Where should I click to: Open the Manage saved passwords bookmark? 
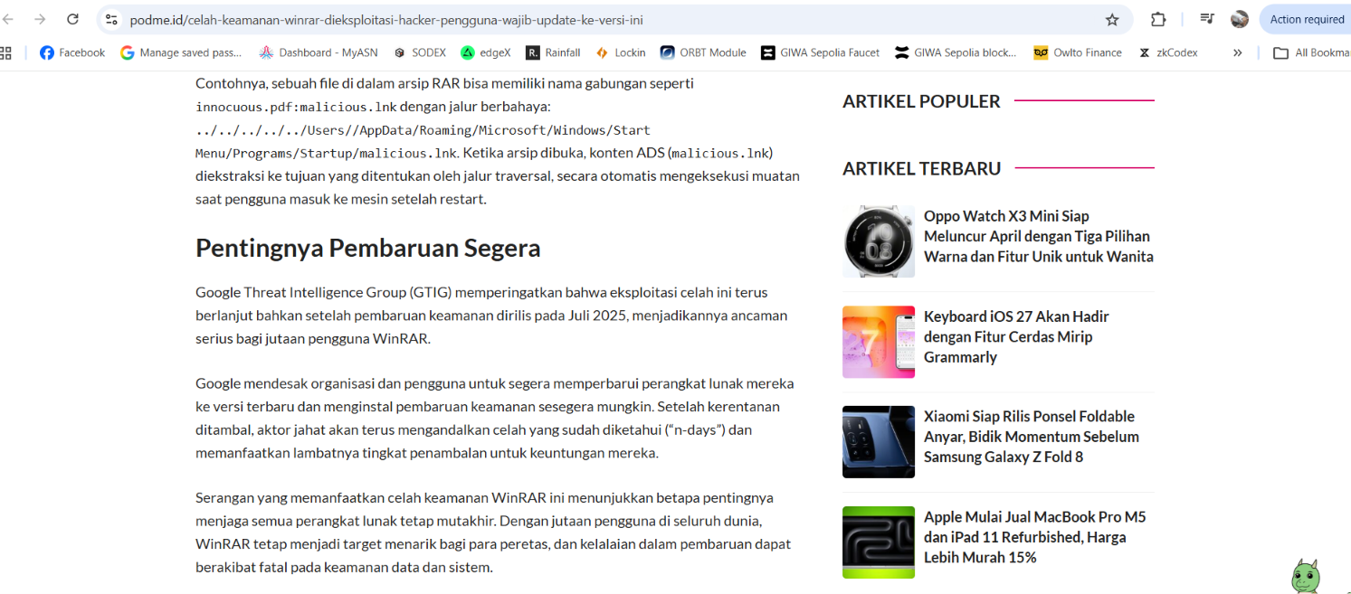point(181,52)
